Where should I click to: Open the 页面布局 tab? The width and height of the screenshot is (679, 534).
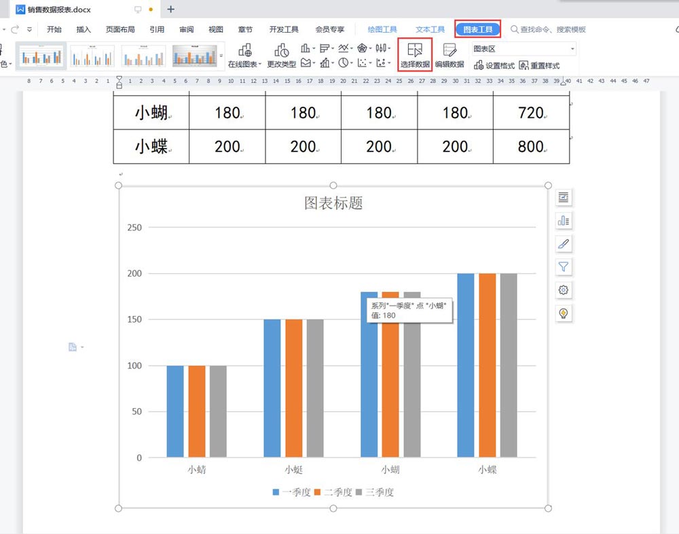[x=120, y=29]
